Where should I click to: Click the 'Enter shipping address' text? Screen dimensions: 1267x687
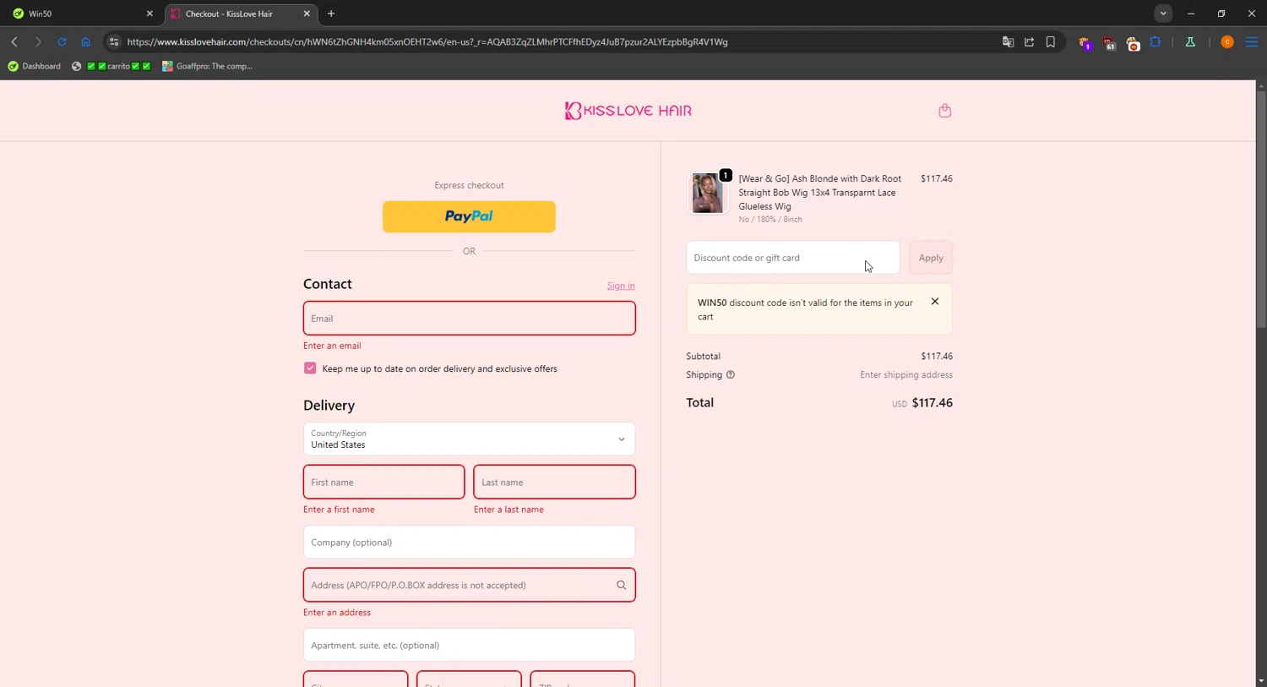pos(906,375)
